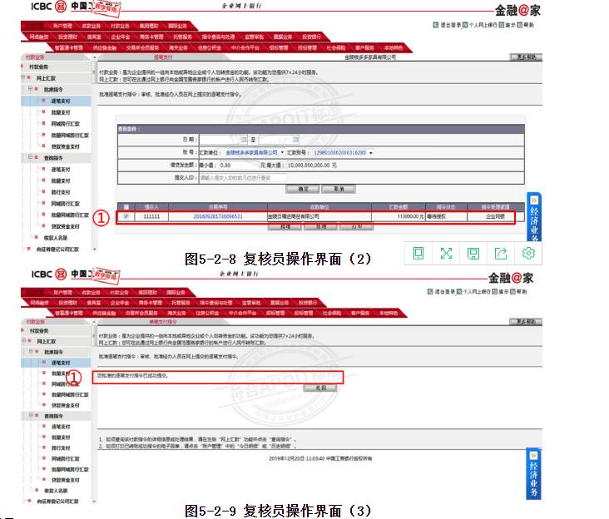The height and width of the screenshot is (519, 609).
Task: Open 住房公积金 menu in figure 5-2-8
Action: (x=210, y=47)
